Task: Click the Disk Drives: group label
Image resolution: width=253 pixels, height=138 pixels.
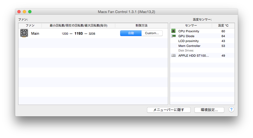Action: tap(186, 50)
